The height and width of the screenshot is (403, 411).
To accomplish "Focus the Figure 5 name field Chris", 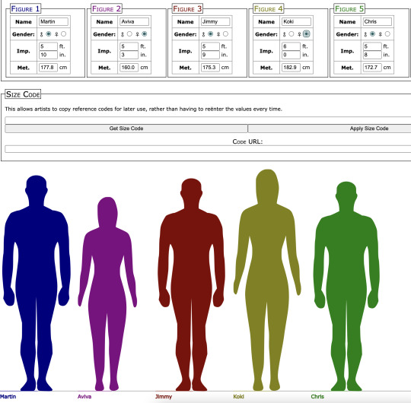I will 378,22.
